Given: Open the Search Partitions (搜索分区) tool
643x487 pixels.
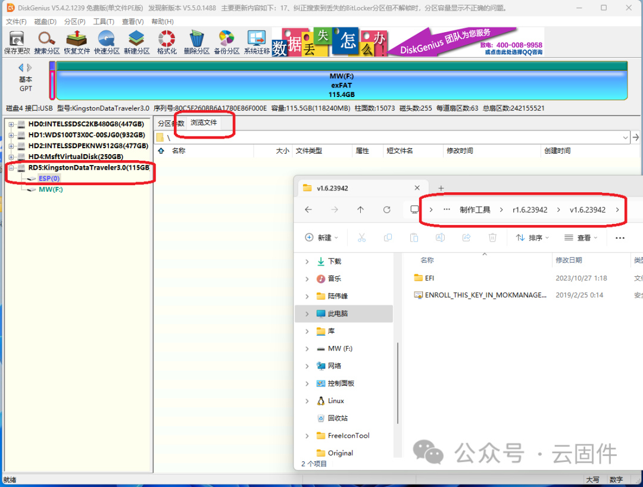Looking at the screenshot, I should coord(47,42).
